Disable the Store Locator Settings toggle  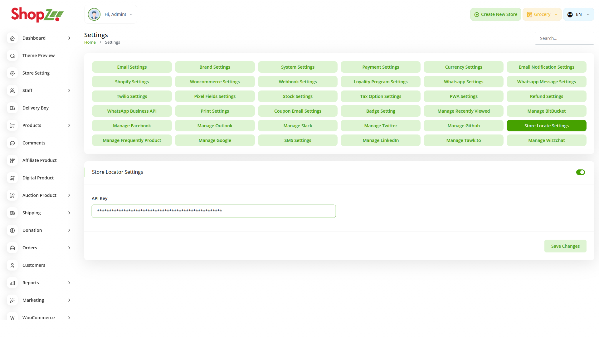tap(580, 172)
